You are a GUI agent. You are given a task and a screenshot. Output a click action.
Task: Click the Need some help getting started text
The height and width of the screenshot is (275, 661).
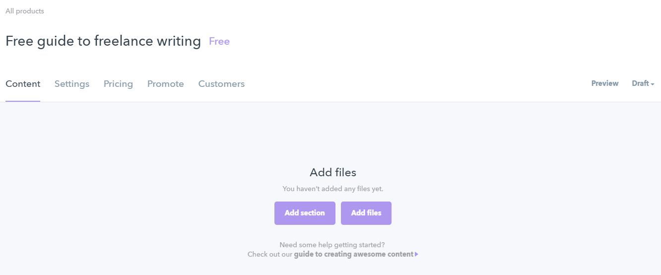[x=332, y=245]
